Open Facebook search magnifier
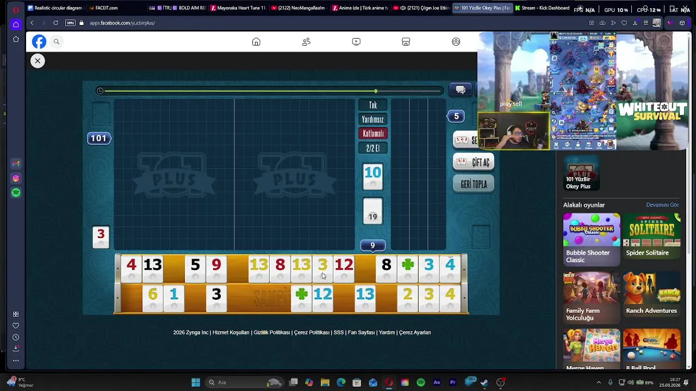Screen dimensions: 696x391 click(x=56, y=42)
